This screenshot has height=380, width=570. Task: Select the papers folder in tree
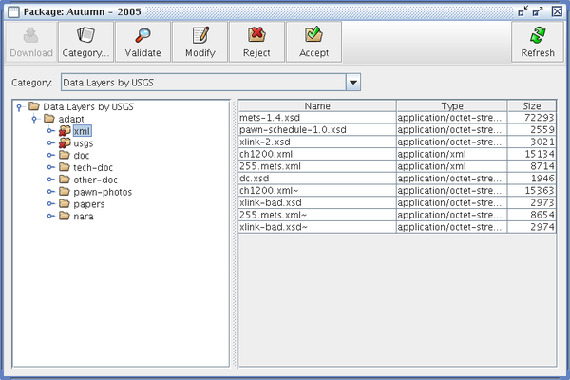(x=88, y=203)
